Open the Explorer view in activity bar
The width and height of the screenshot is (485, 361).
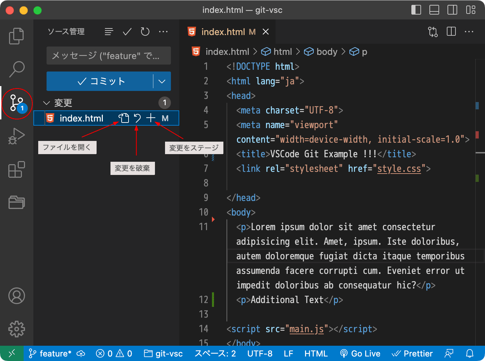coord(16,36)
